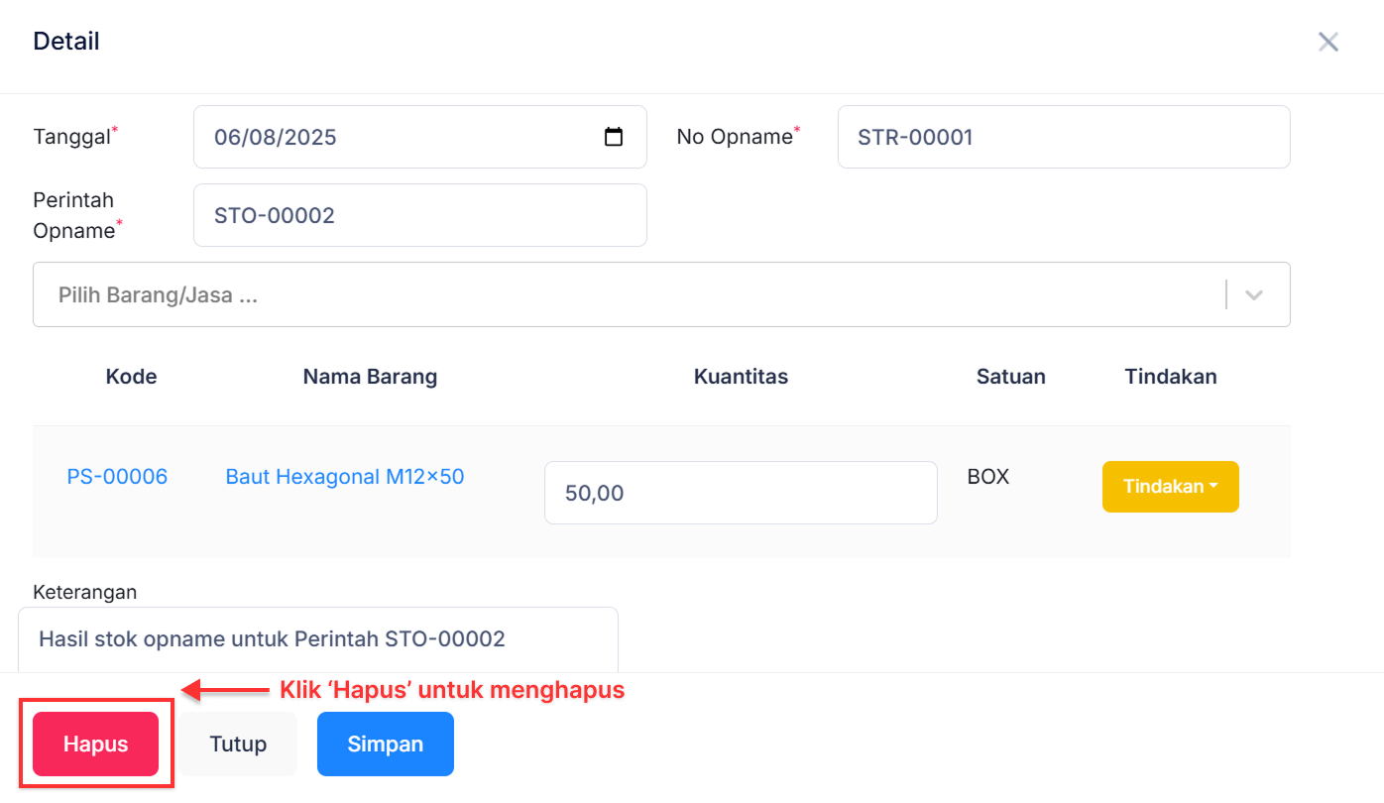The height and width of the screenshot is (803, 1384).
Task: Open item code link PS-00006
Action: click(117, 477)
